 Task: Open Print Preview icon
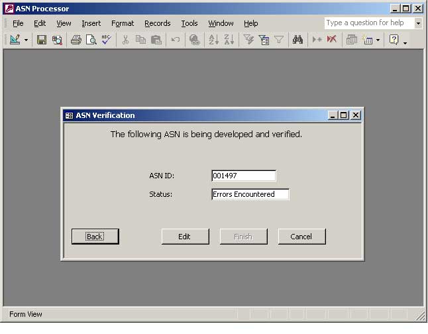[x=91, y=40]
